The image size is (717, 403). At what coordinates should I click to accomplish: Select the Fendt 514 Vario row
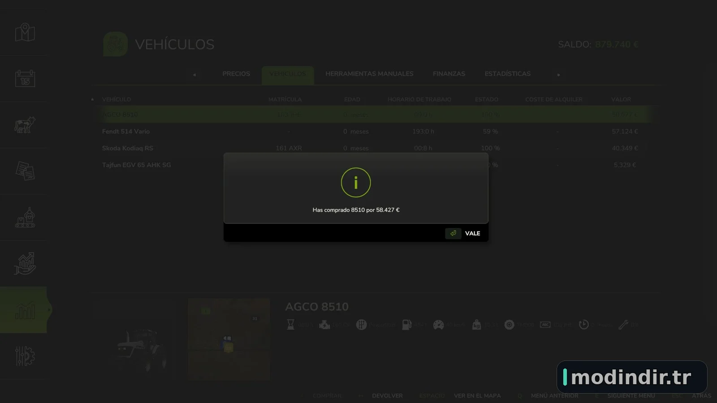coord(375,132)
